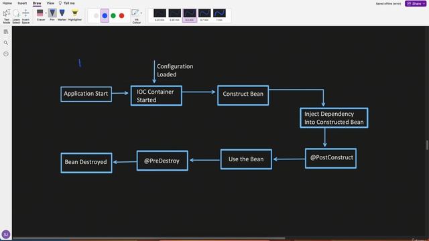
Task: Click the @PreDestroy box
Action: 162,161
